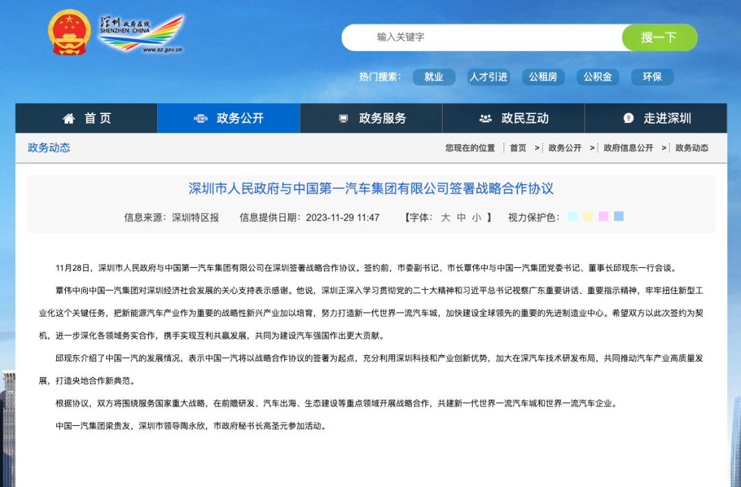Click the 视力保护色 label
Image resolution: width=741 pixels, height=487 pixels.
[x=534, y=218]
